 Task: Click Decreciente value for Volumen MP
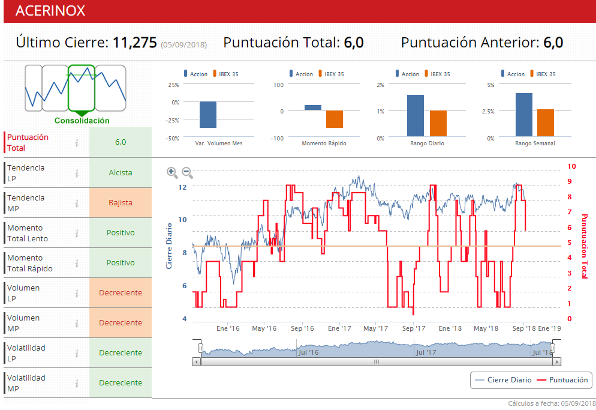(x=121, y=323)
